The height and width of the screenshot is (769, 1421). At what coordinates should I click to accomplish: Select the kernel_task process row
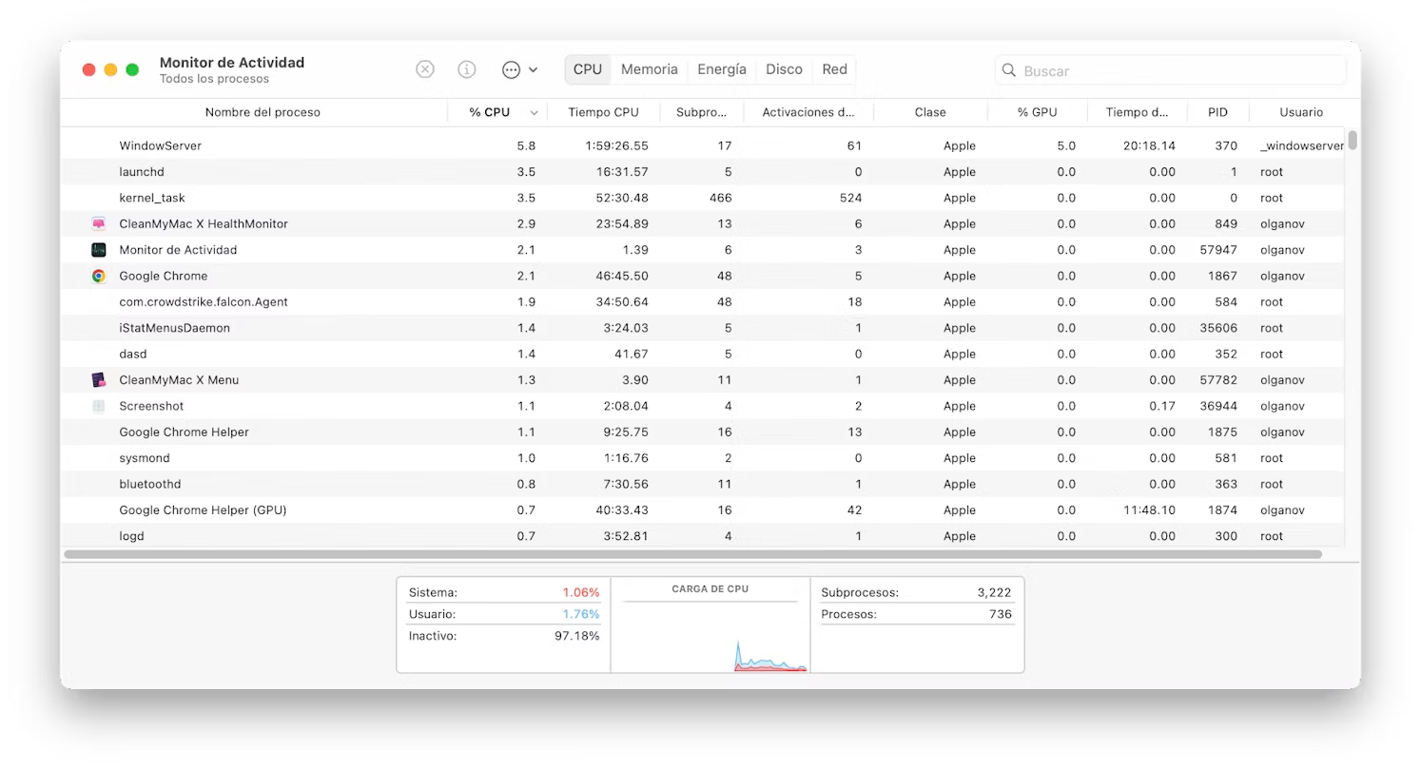pos(704,199)
